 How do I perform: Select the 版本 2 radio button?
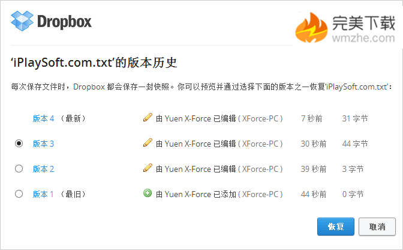coord(19,169)
